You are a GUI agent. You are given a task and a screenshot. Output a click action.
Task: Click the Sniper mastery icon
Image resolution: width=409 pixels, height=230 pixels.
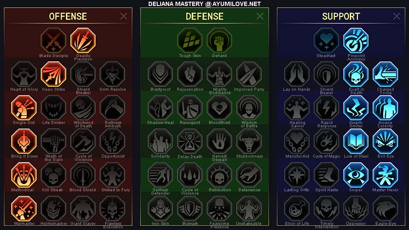356,175
